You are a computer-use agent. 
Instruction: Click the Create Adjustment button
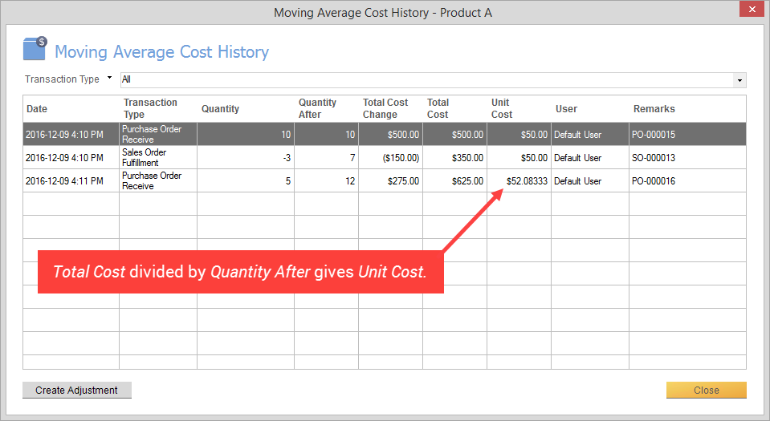pyautogui.click(x=77, y=390)
